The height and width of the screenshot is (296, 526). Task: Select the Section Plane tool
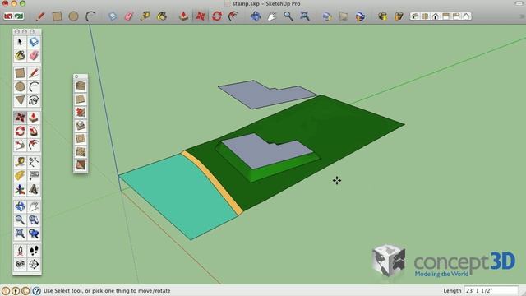(34, 264)
